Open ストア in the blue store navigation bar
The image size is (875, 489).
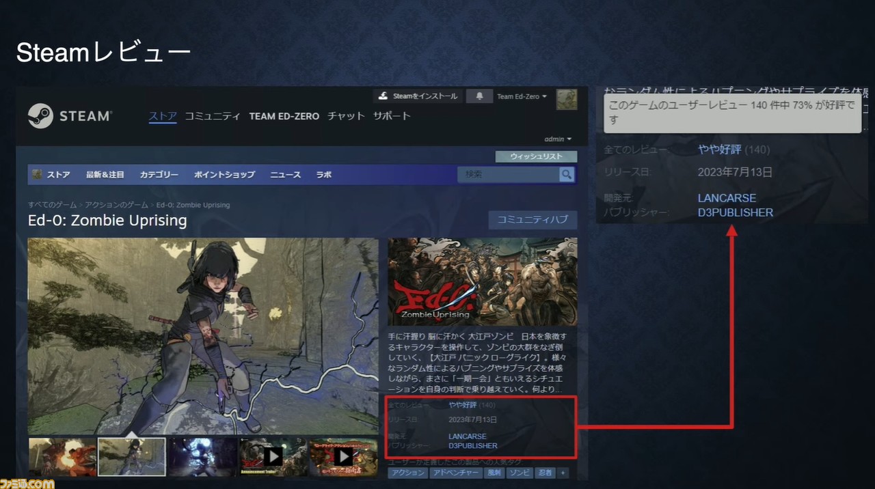[x=58, y=175]
